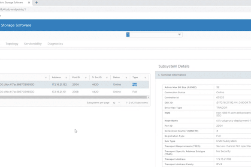This screenshot has height=167, width=251.
Task: Switch to the Diagnostics tab
Action: pos(55,44)
